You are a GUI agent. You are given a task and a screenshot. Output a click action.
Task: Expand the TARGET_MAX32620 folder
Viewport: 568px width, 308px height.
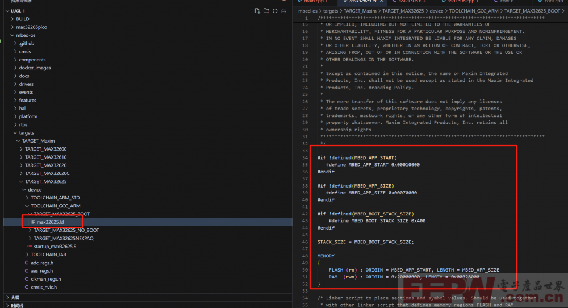(x=22, y=165)
